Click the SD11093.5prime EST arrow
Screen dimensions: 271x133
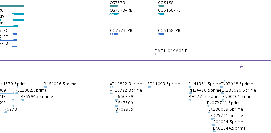tap(150, 87)
